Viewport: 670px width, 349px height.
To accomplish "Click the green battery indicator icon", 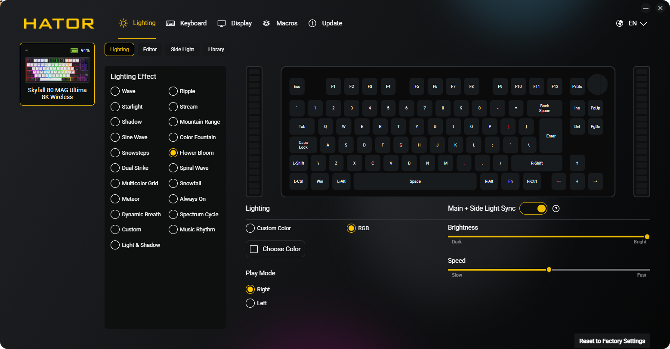I will tap(74, 50).
